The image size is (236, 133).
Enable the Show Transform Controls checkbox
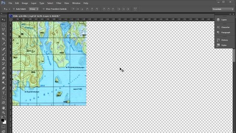coord(44,9)
